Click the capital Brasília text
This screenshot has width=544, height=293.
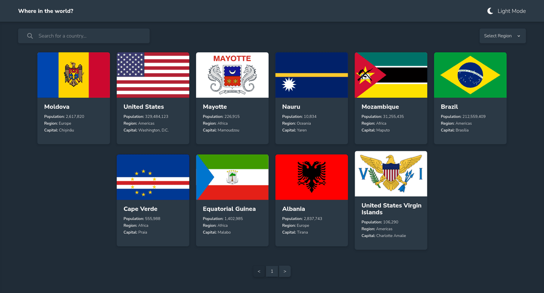pyautogui.click(x=455, y=130)
